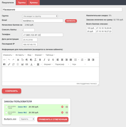Click the redo arrow in the editor
This screenshot has width=126, height=127.
(13, 60)
